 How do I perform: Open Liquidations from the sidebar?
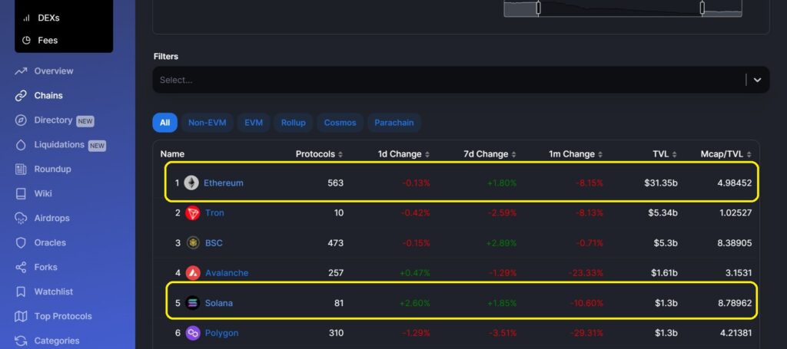pyautogui.click(x=59, y=145)
